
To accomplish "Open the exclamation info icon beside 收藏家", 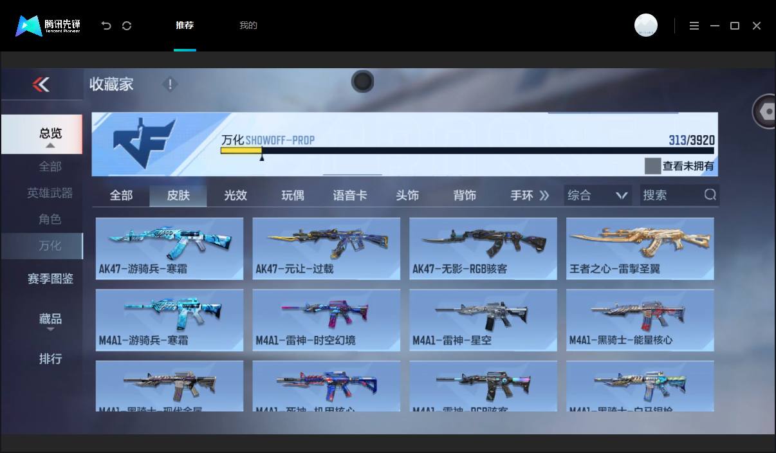I will pyautogui.click(x=170, y=84).
